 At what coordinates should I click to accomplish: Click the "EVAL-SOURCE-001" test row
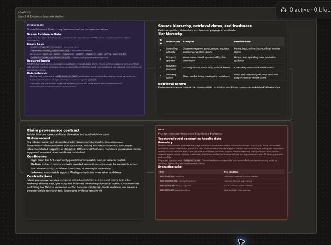221,186
